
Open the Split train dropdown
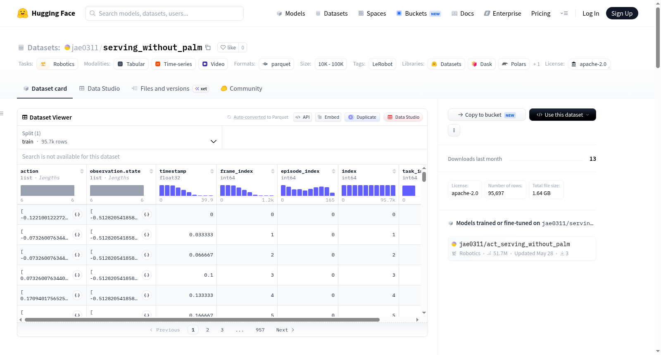[x=119, y=137]
